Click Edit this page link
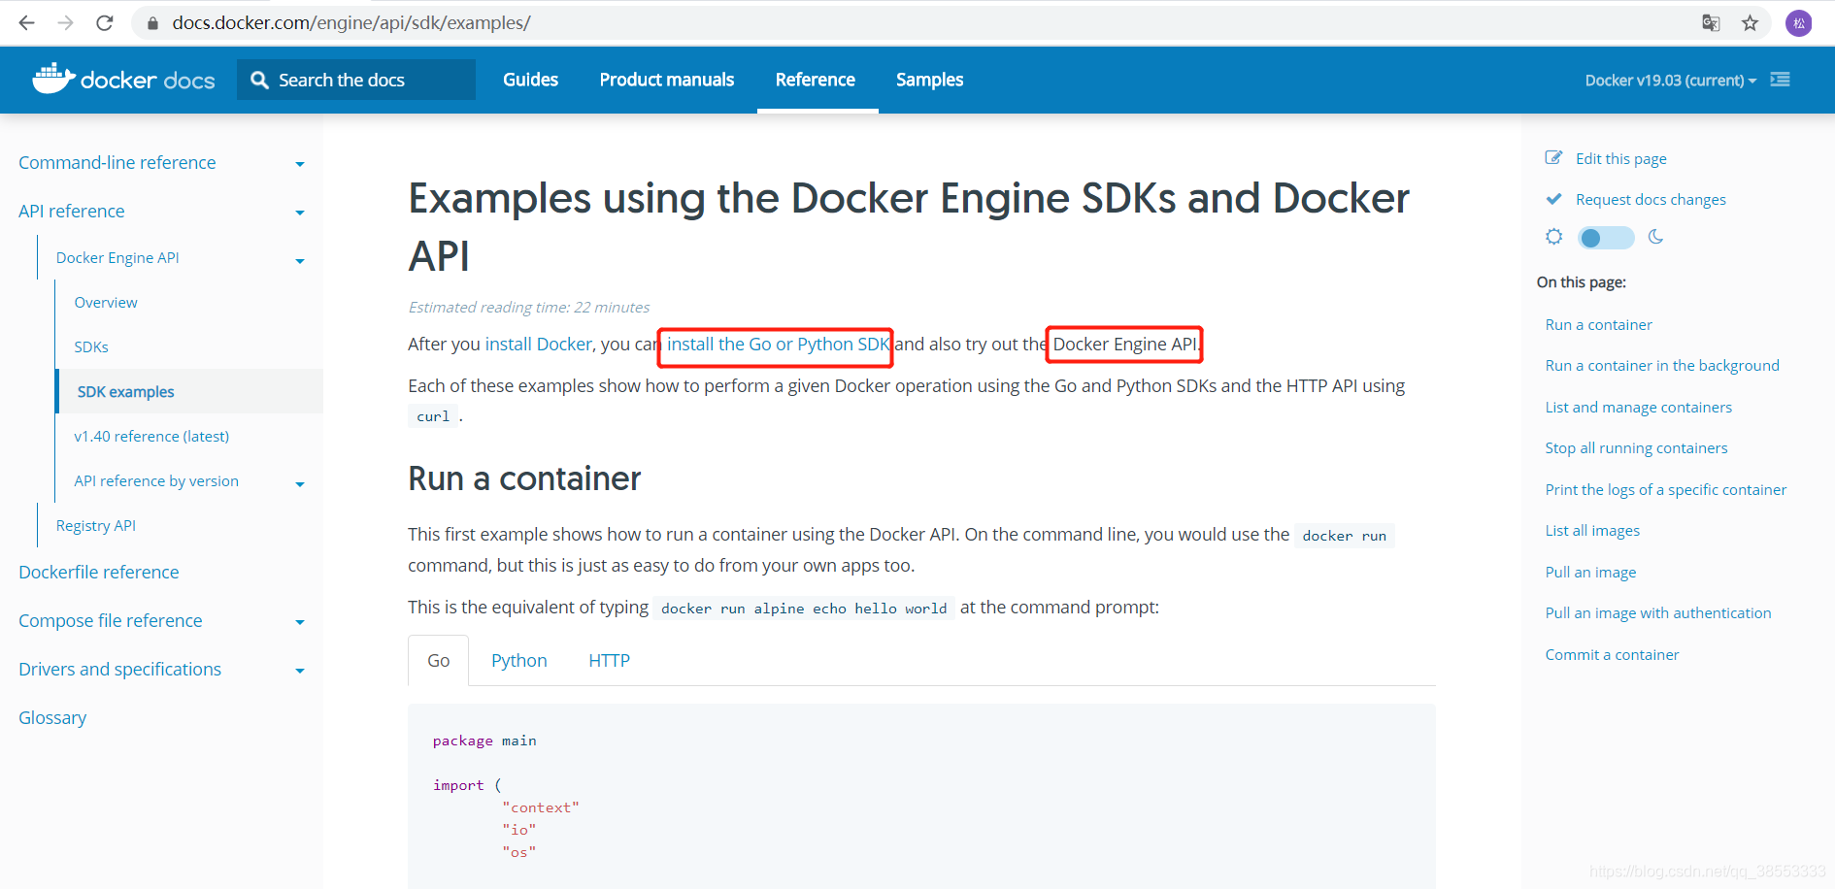Screen dimensions: 1835x889 tap(1620, 158)
